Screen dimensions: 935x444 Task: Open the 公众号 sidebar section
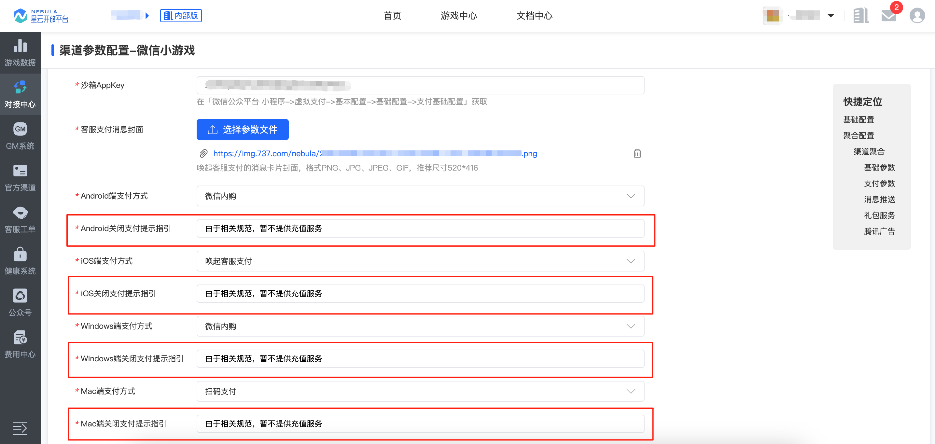click(x=20, y=303)
